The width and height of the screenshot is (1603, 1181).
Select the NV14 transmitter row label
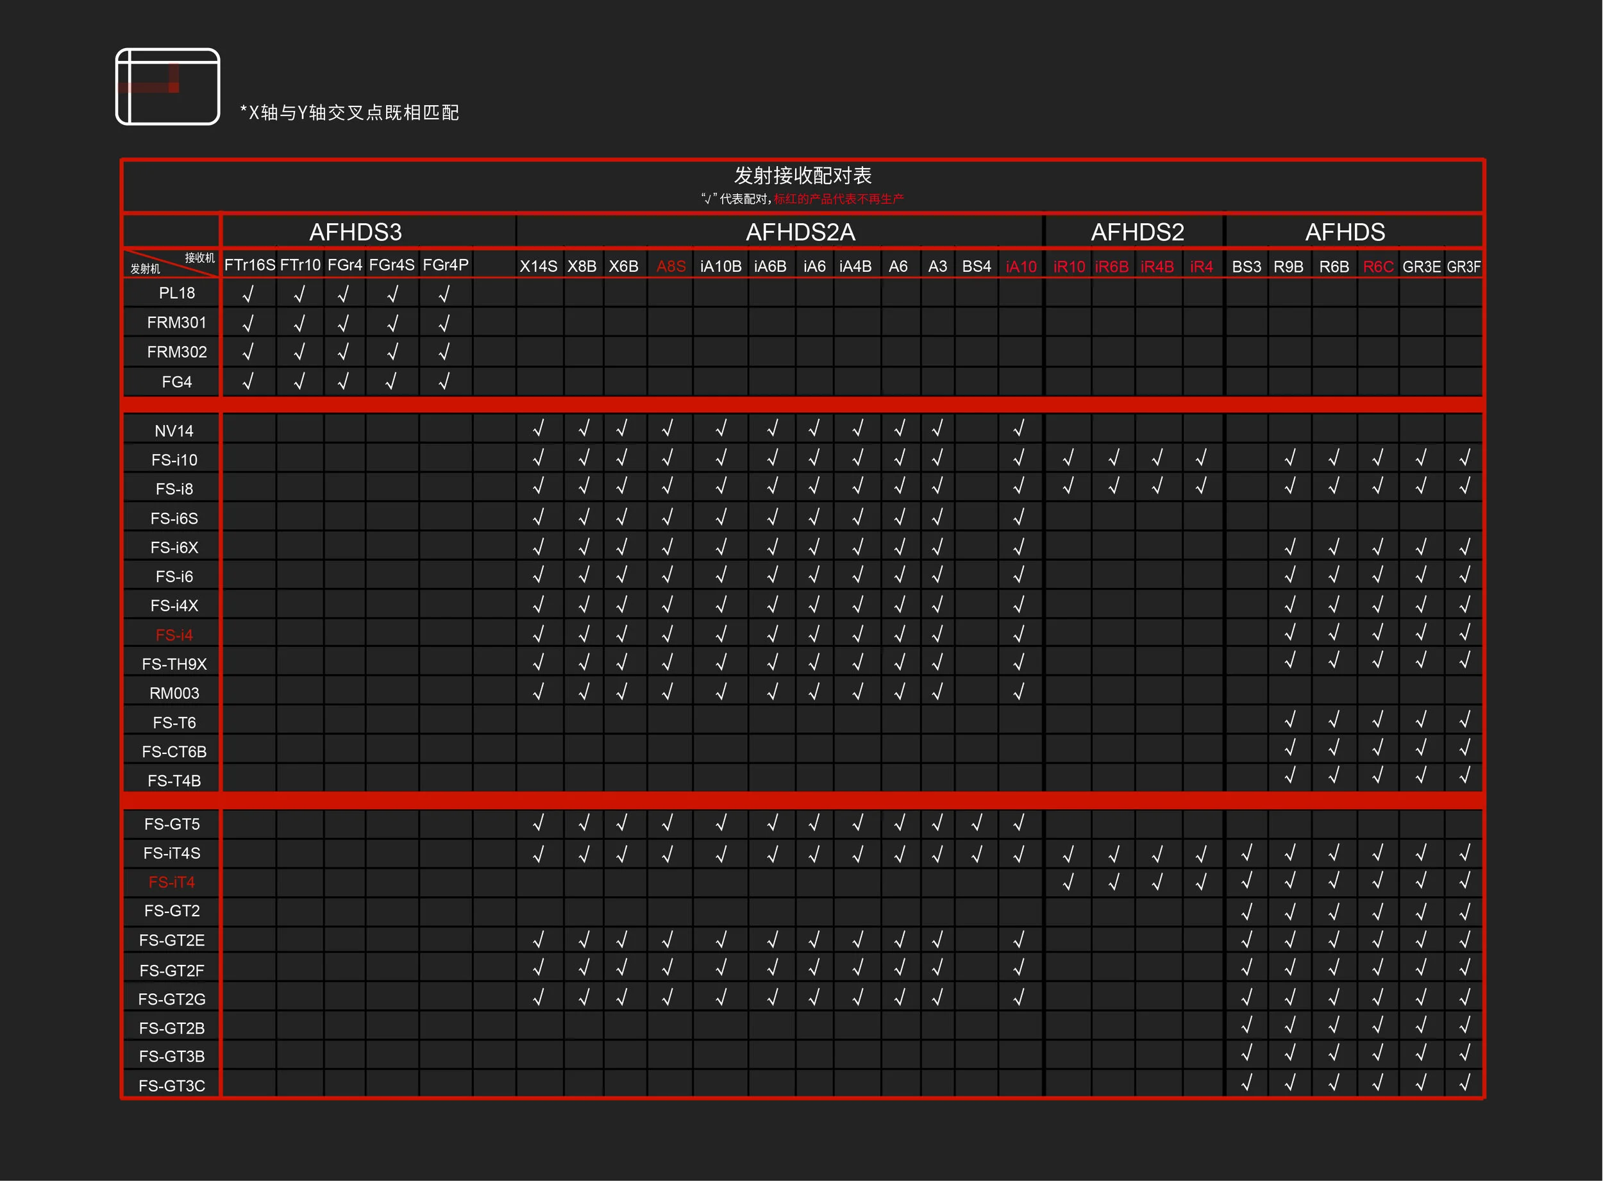[x=174, y=431]
